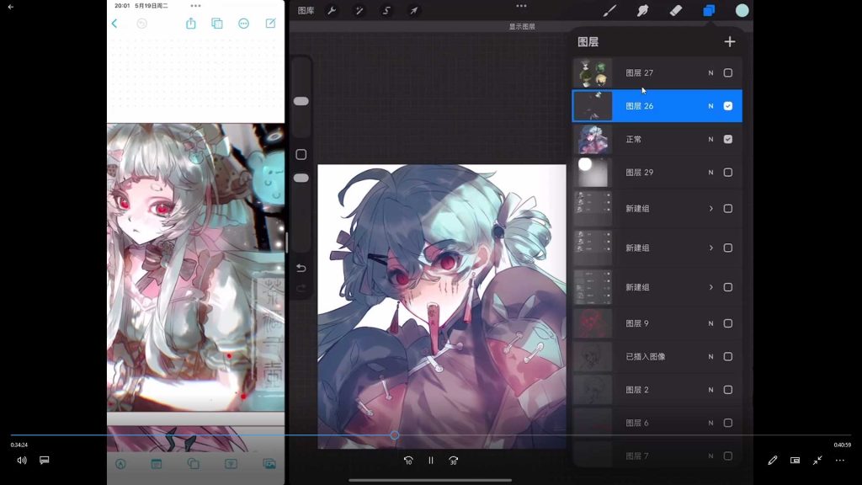This screenshot has width=862, height=485.
Task: Activate the arrow Transform tool
Action: pos(414,10)
